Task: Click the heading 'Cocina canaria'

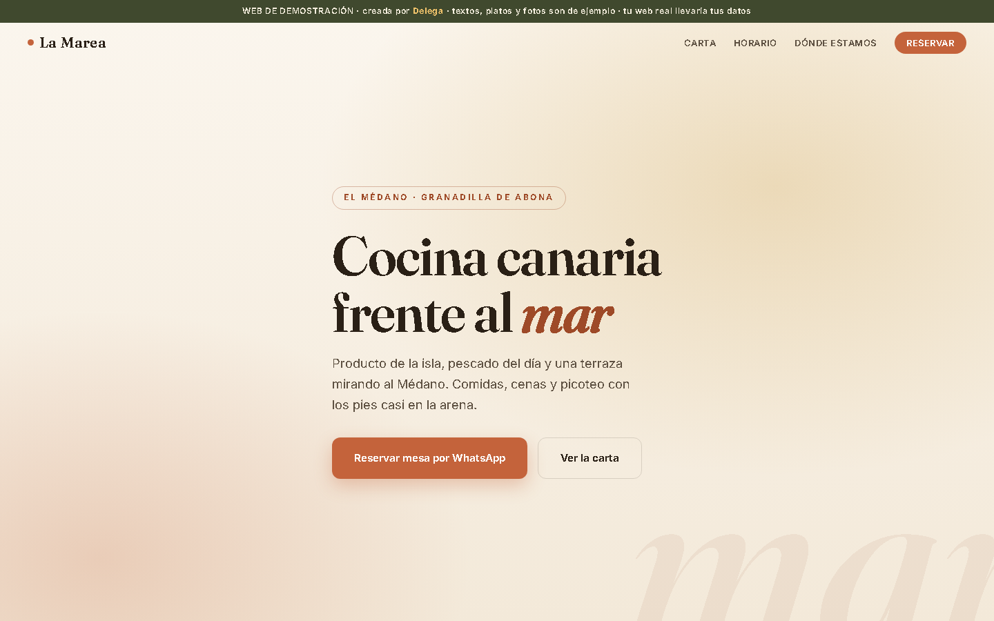Action: click(x=497, y=257)
